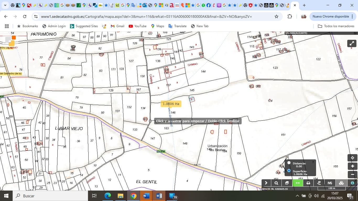The height and width of the screenshot is (201, 358).
Task: Select the measurement tool
Action: pos(297,183)
